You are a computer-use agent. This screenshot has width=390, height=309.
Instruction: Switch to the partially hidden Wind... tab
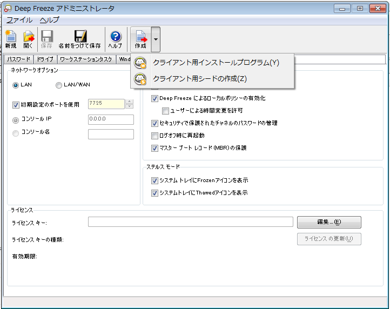coord(124,59)
